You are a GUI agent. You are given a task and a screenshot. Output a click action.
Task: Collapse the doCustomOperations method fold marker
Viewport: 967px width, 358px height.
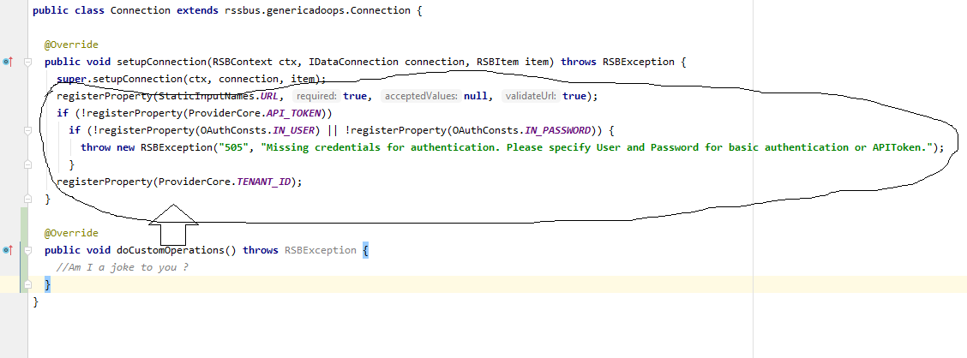pos(27,250)
